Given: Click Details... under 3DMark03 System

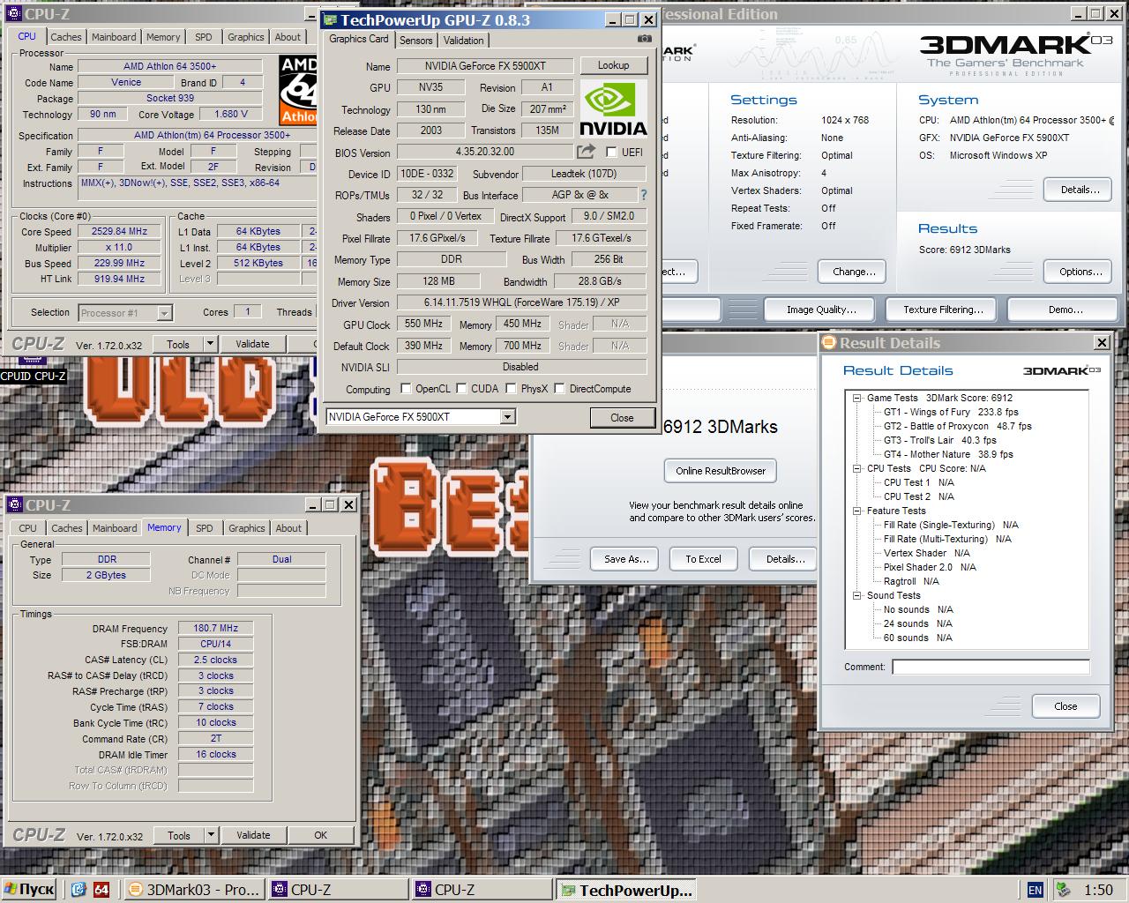Looking at the screenshot, I should (1080, 190).
